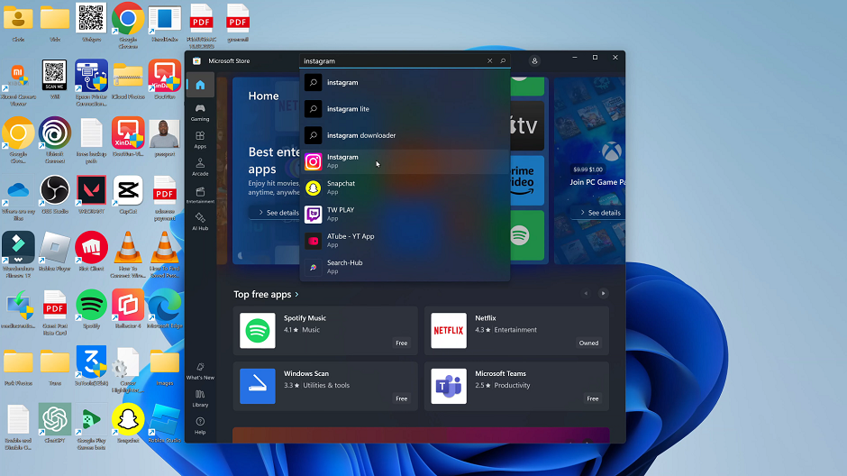Open Arcade section in Store sidebar
847x476 pixels.
[x=200, y=167]
